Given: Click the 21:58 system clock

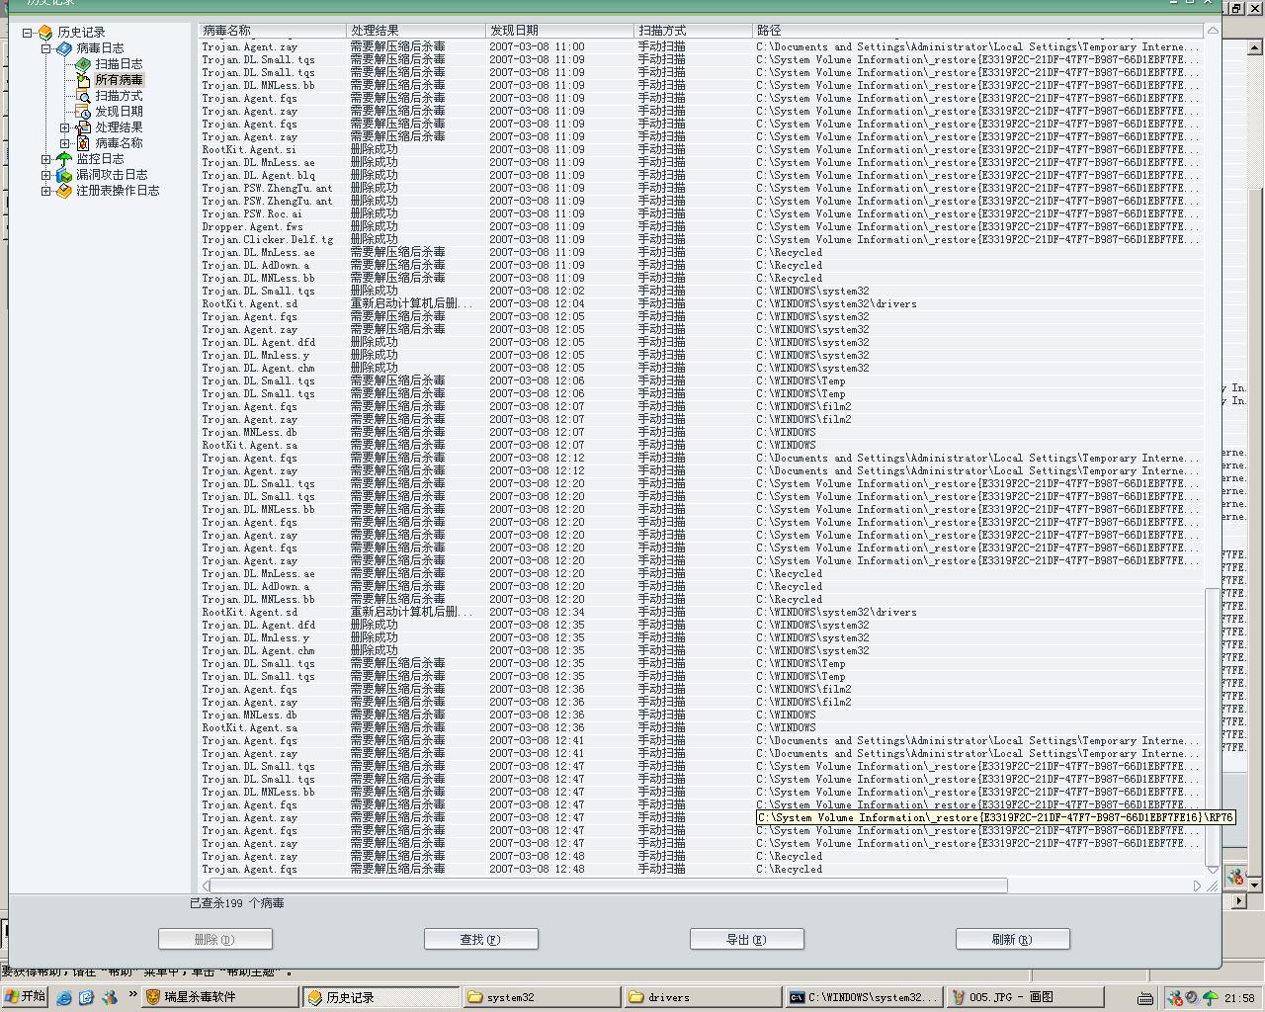Looking at the screenshot, I should pos(1239,998).
